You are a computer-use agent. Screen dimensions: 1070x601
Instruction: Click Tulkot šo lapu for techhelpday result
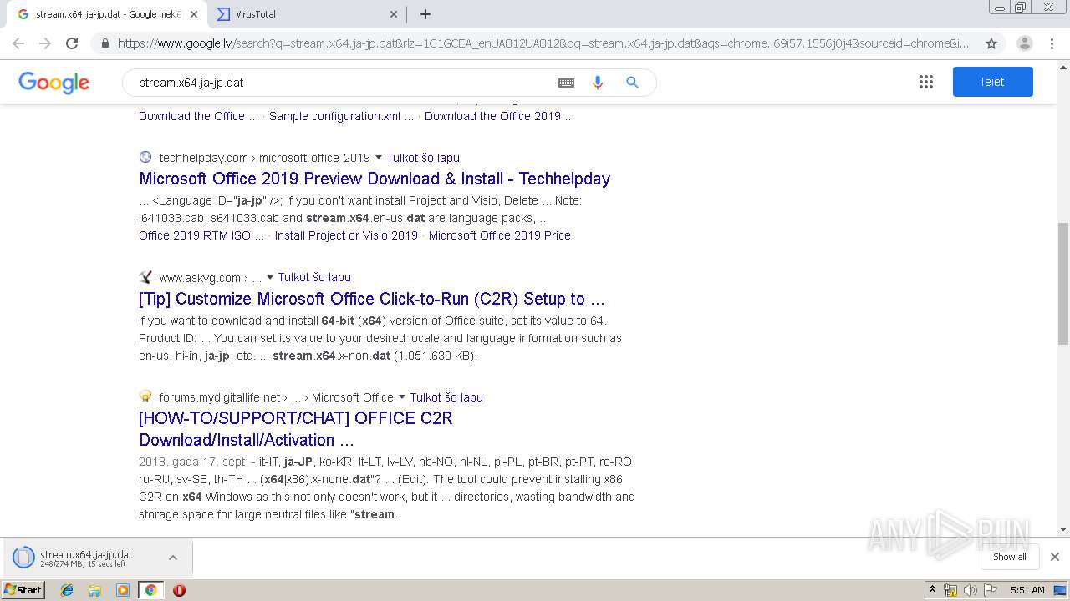pos(423,158)
